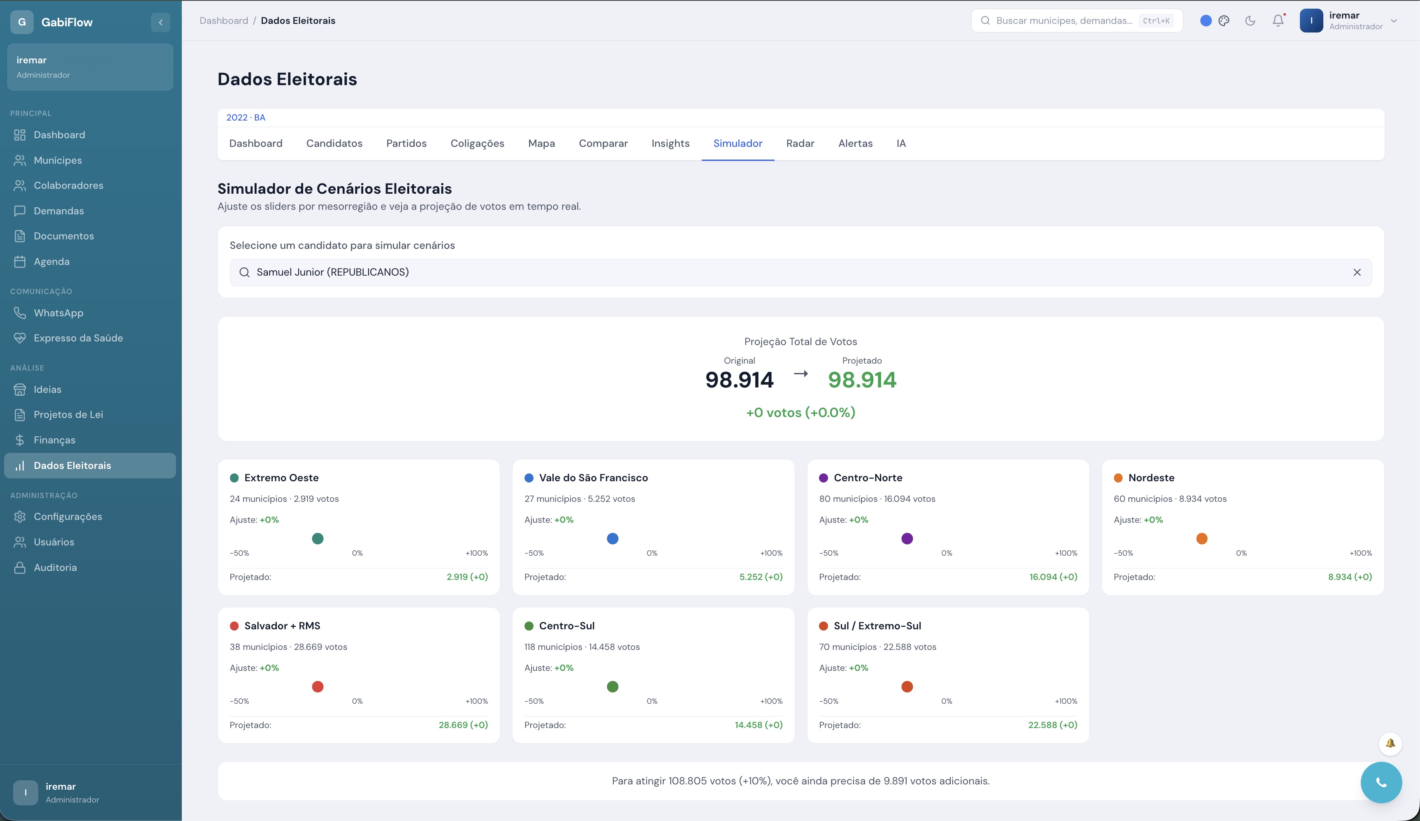Open the theme palette icon
Viewport: 1420px width, 821px height.
pos(1224,21)
